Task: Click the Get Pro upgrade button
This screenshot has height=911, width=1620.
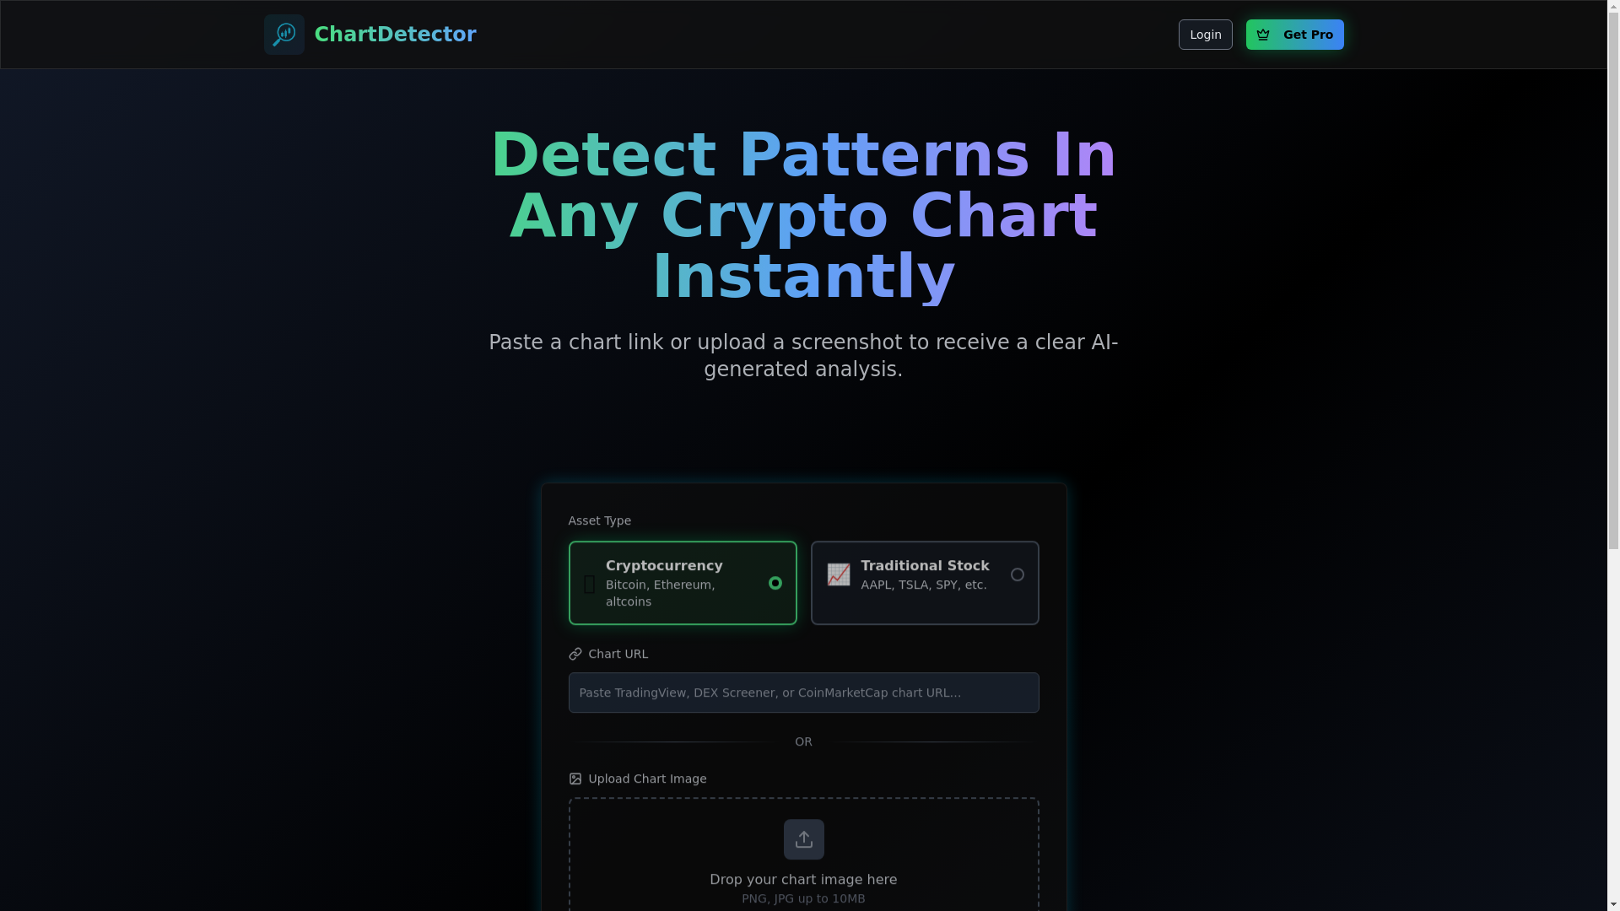Action: point(1294,35)
